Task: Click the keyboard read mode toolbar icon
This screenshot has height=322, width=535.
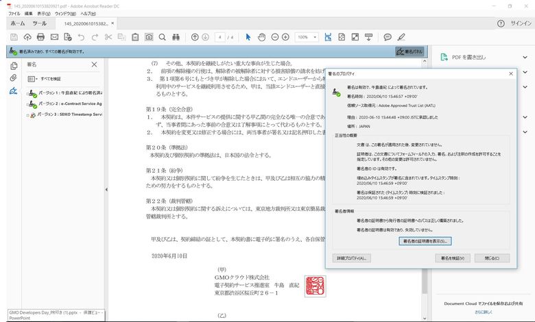Action: 368,37
